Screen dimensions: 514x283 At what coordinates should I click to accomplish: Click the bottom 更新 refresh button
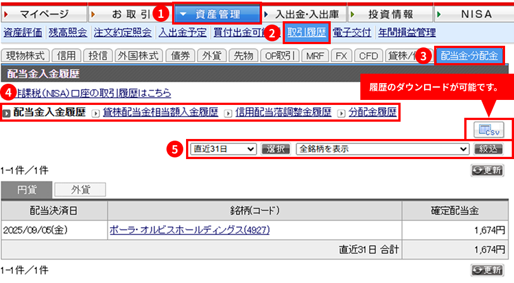[487, 270]
